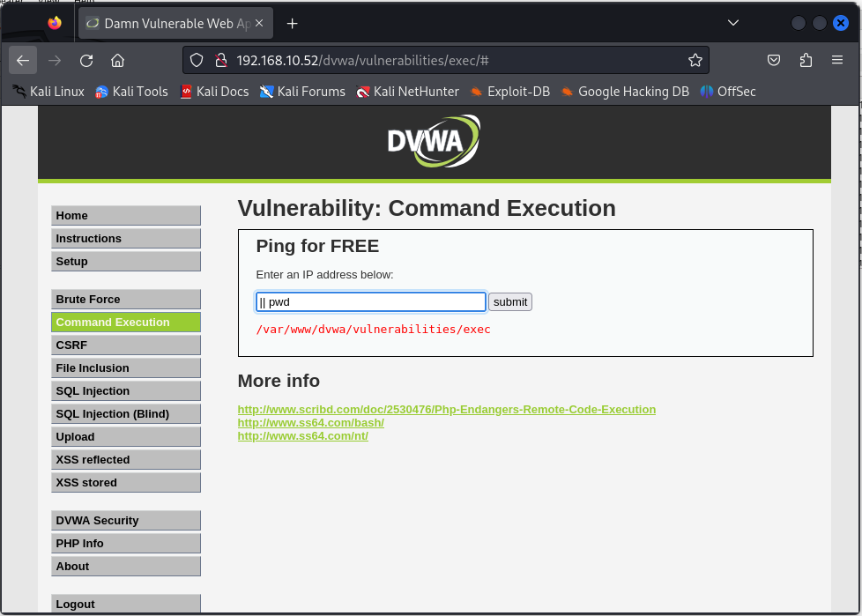The height and width of the screenshot is (616, 862).
Task: Open the ss64.com/bash link
Action: (x=310, y=423)
